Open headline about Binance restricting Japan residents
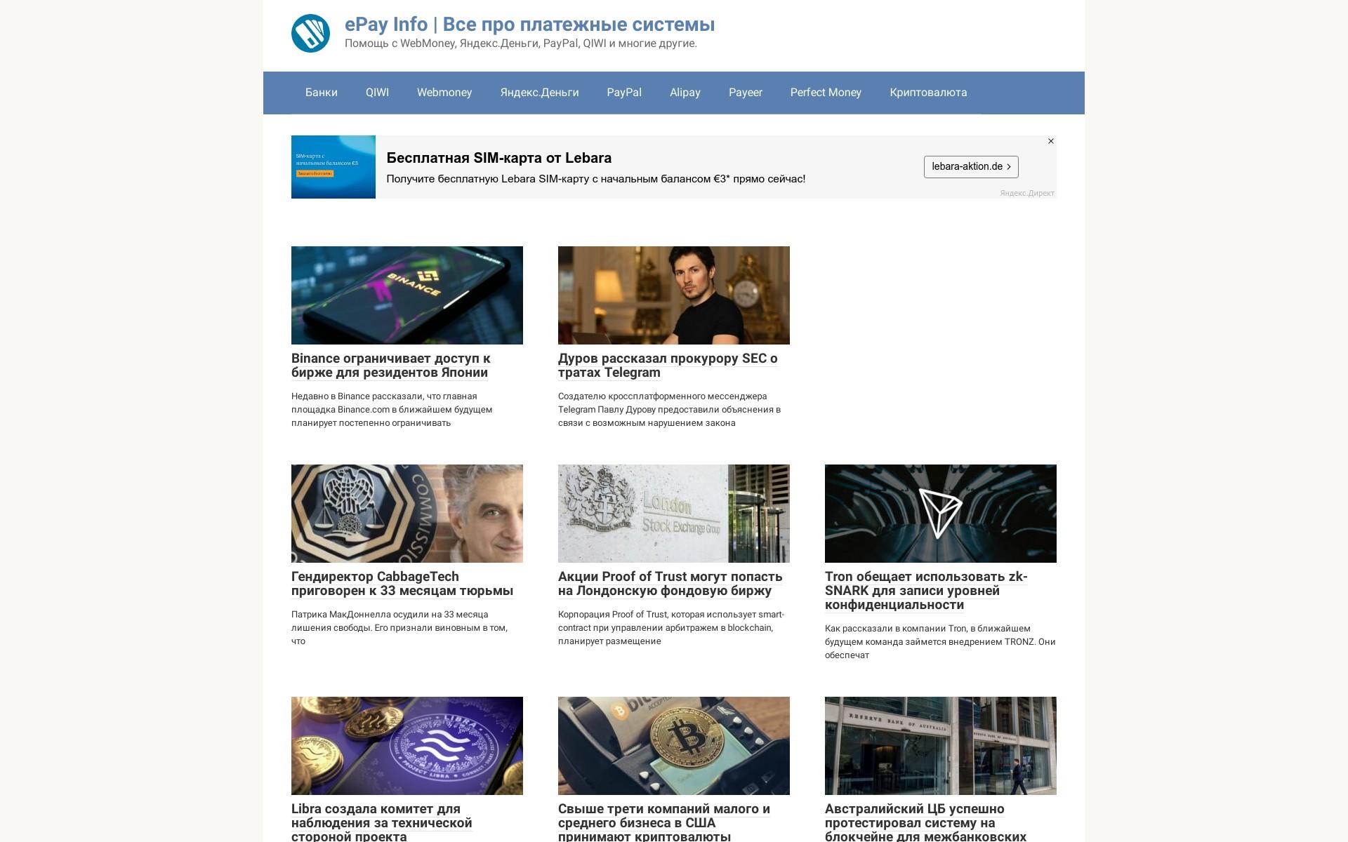1348x842 pixels. (x=391, y=366)
